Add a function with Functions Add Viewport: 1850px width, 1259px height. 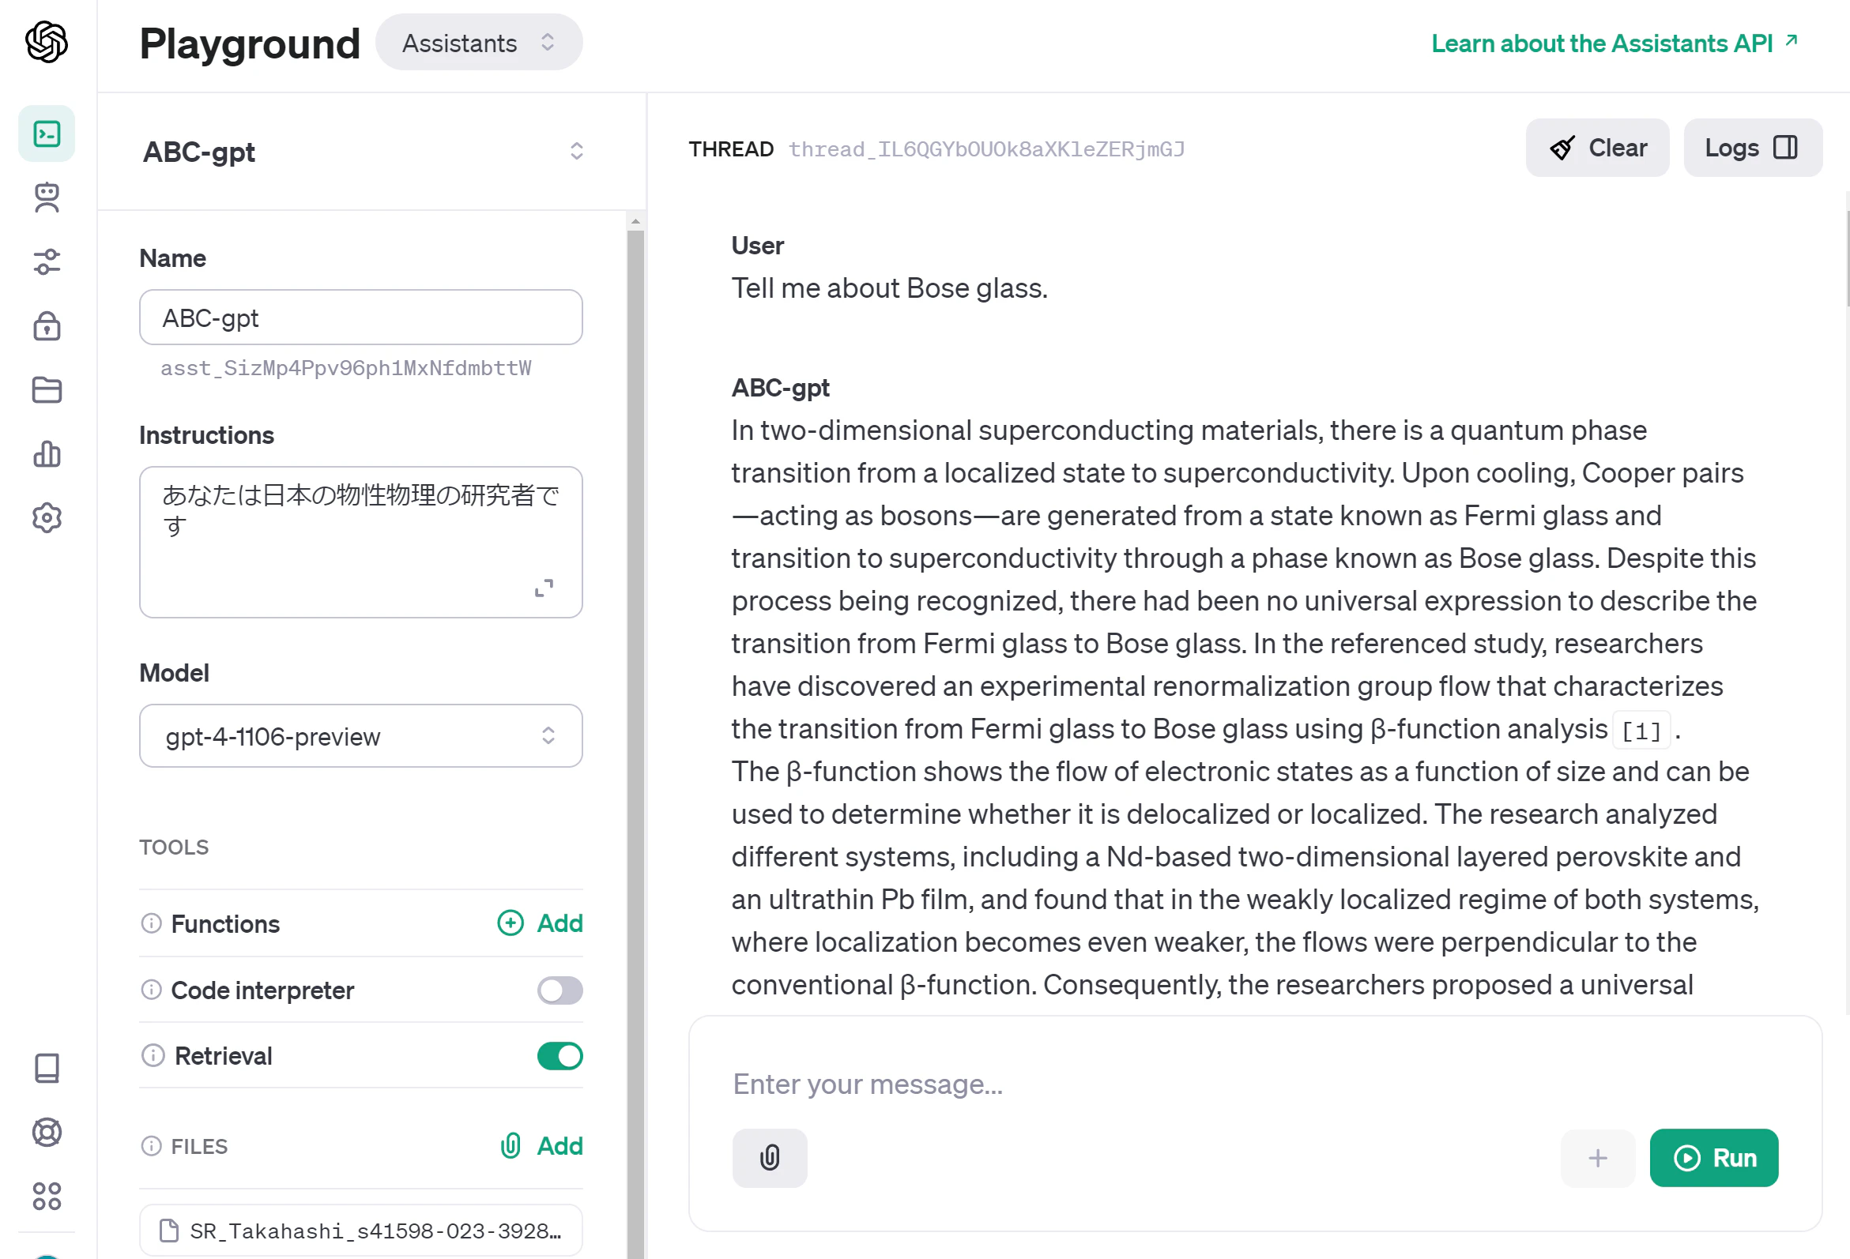541,923
